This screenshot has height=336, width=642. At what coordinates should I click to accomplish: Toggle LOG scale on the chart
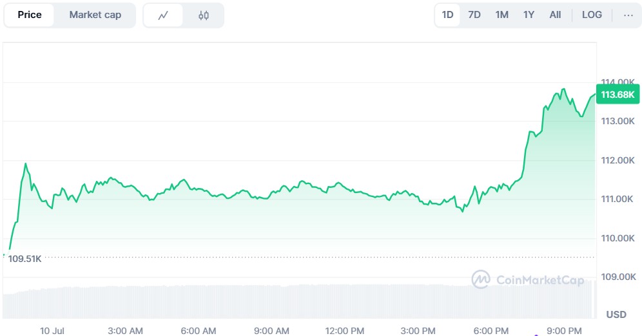[592, 15]
